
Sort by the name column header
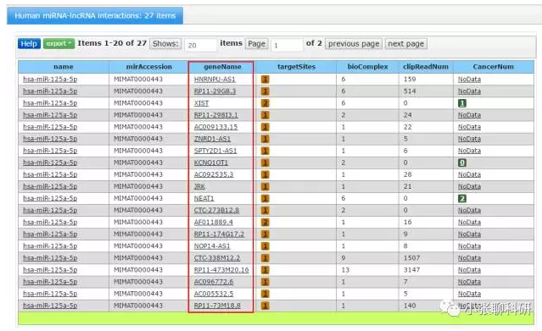click(64, 67)
